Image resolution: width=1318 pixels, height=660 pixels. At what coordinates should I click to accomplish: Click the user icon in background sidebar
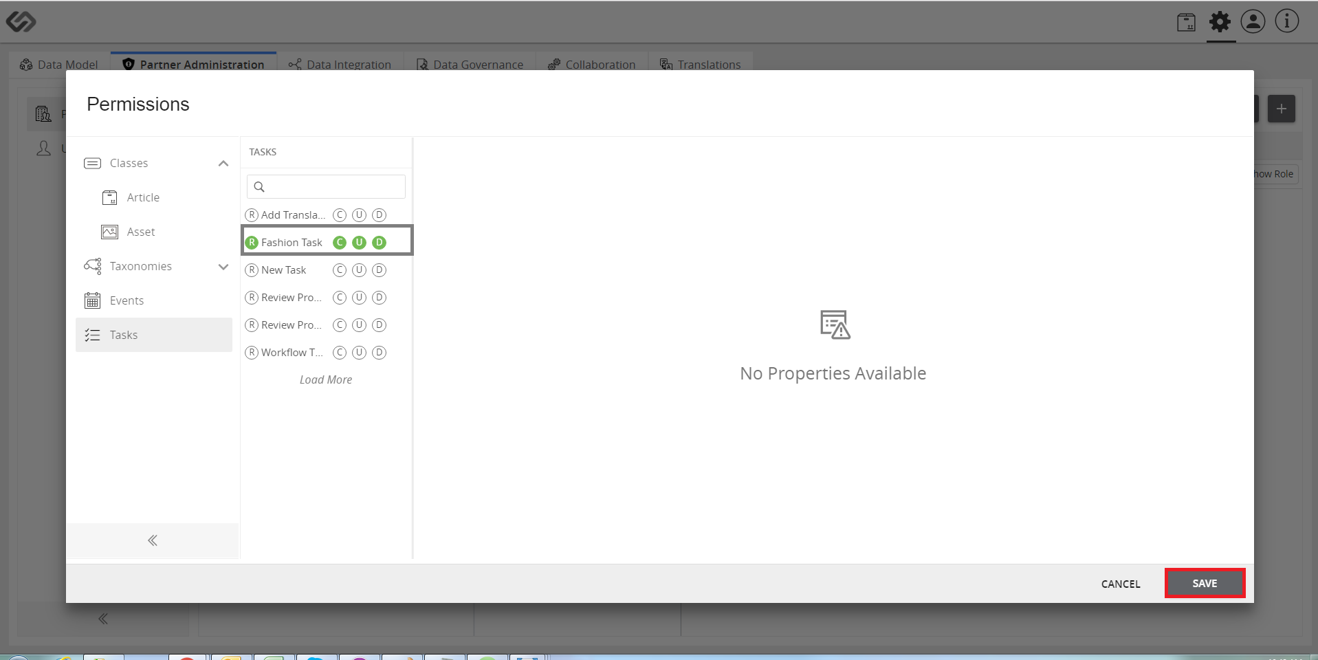tap(44, 148)
